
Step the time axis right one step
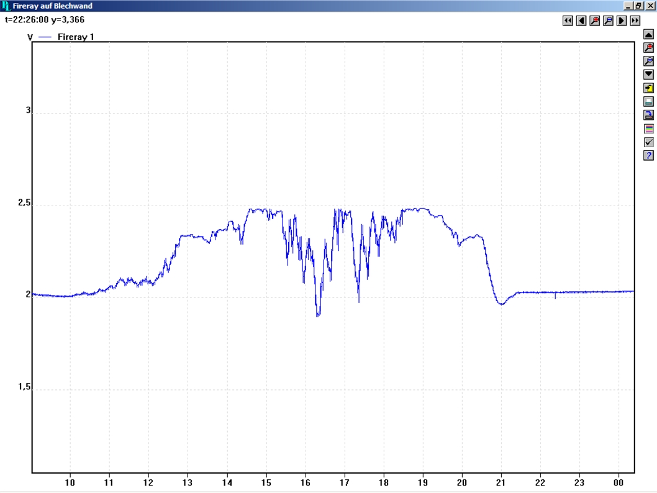pos(622,21)
